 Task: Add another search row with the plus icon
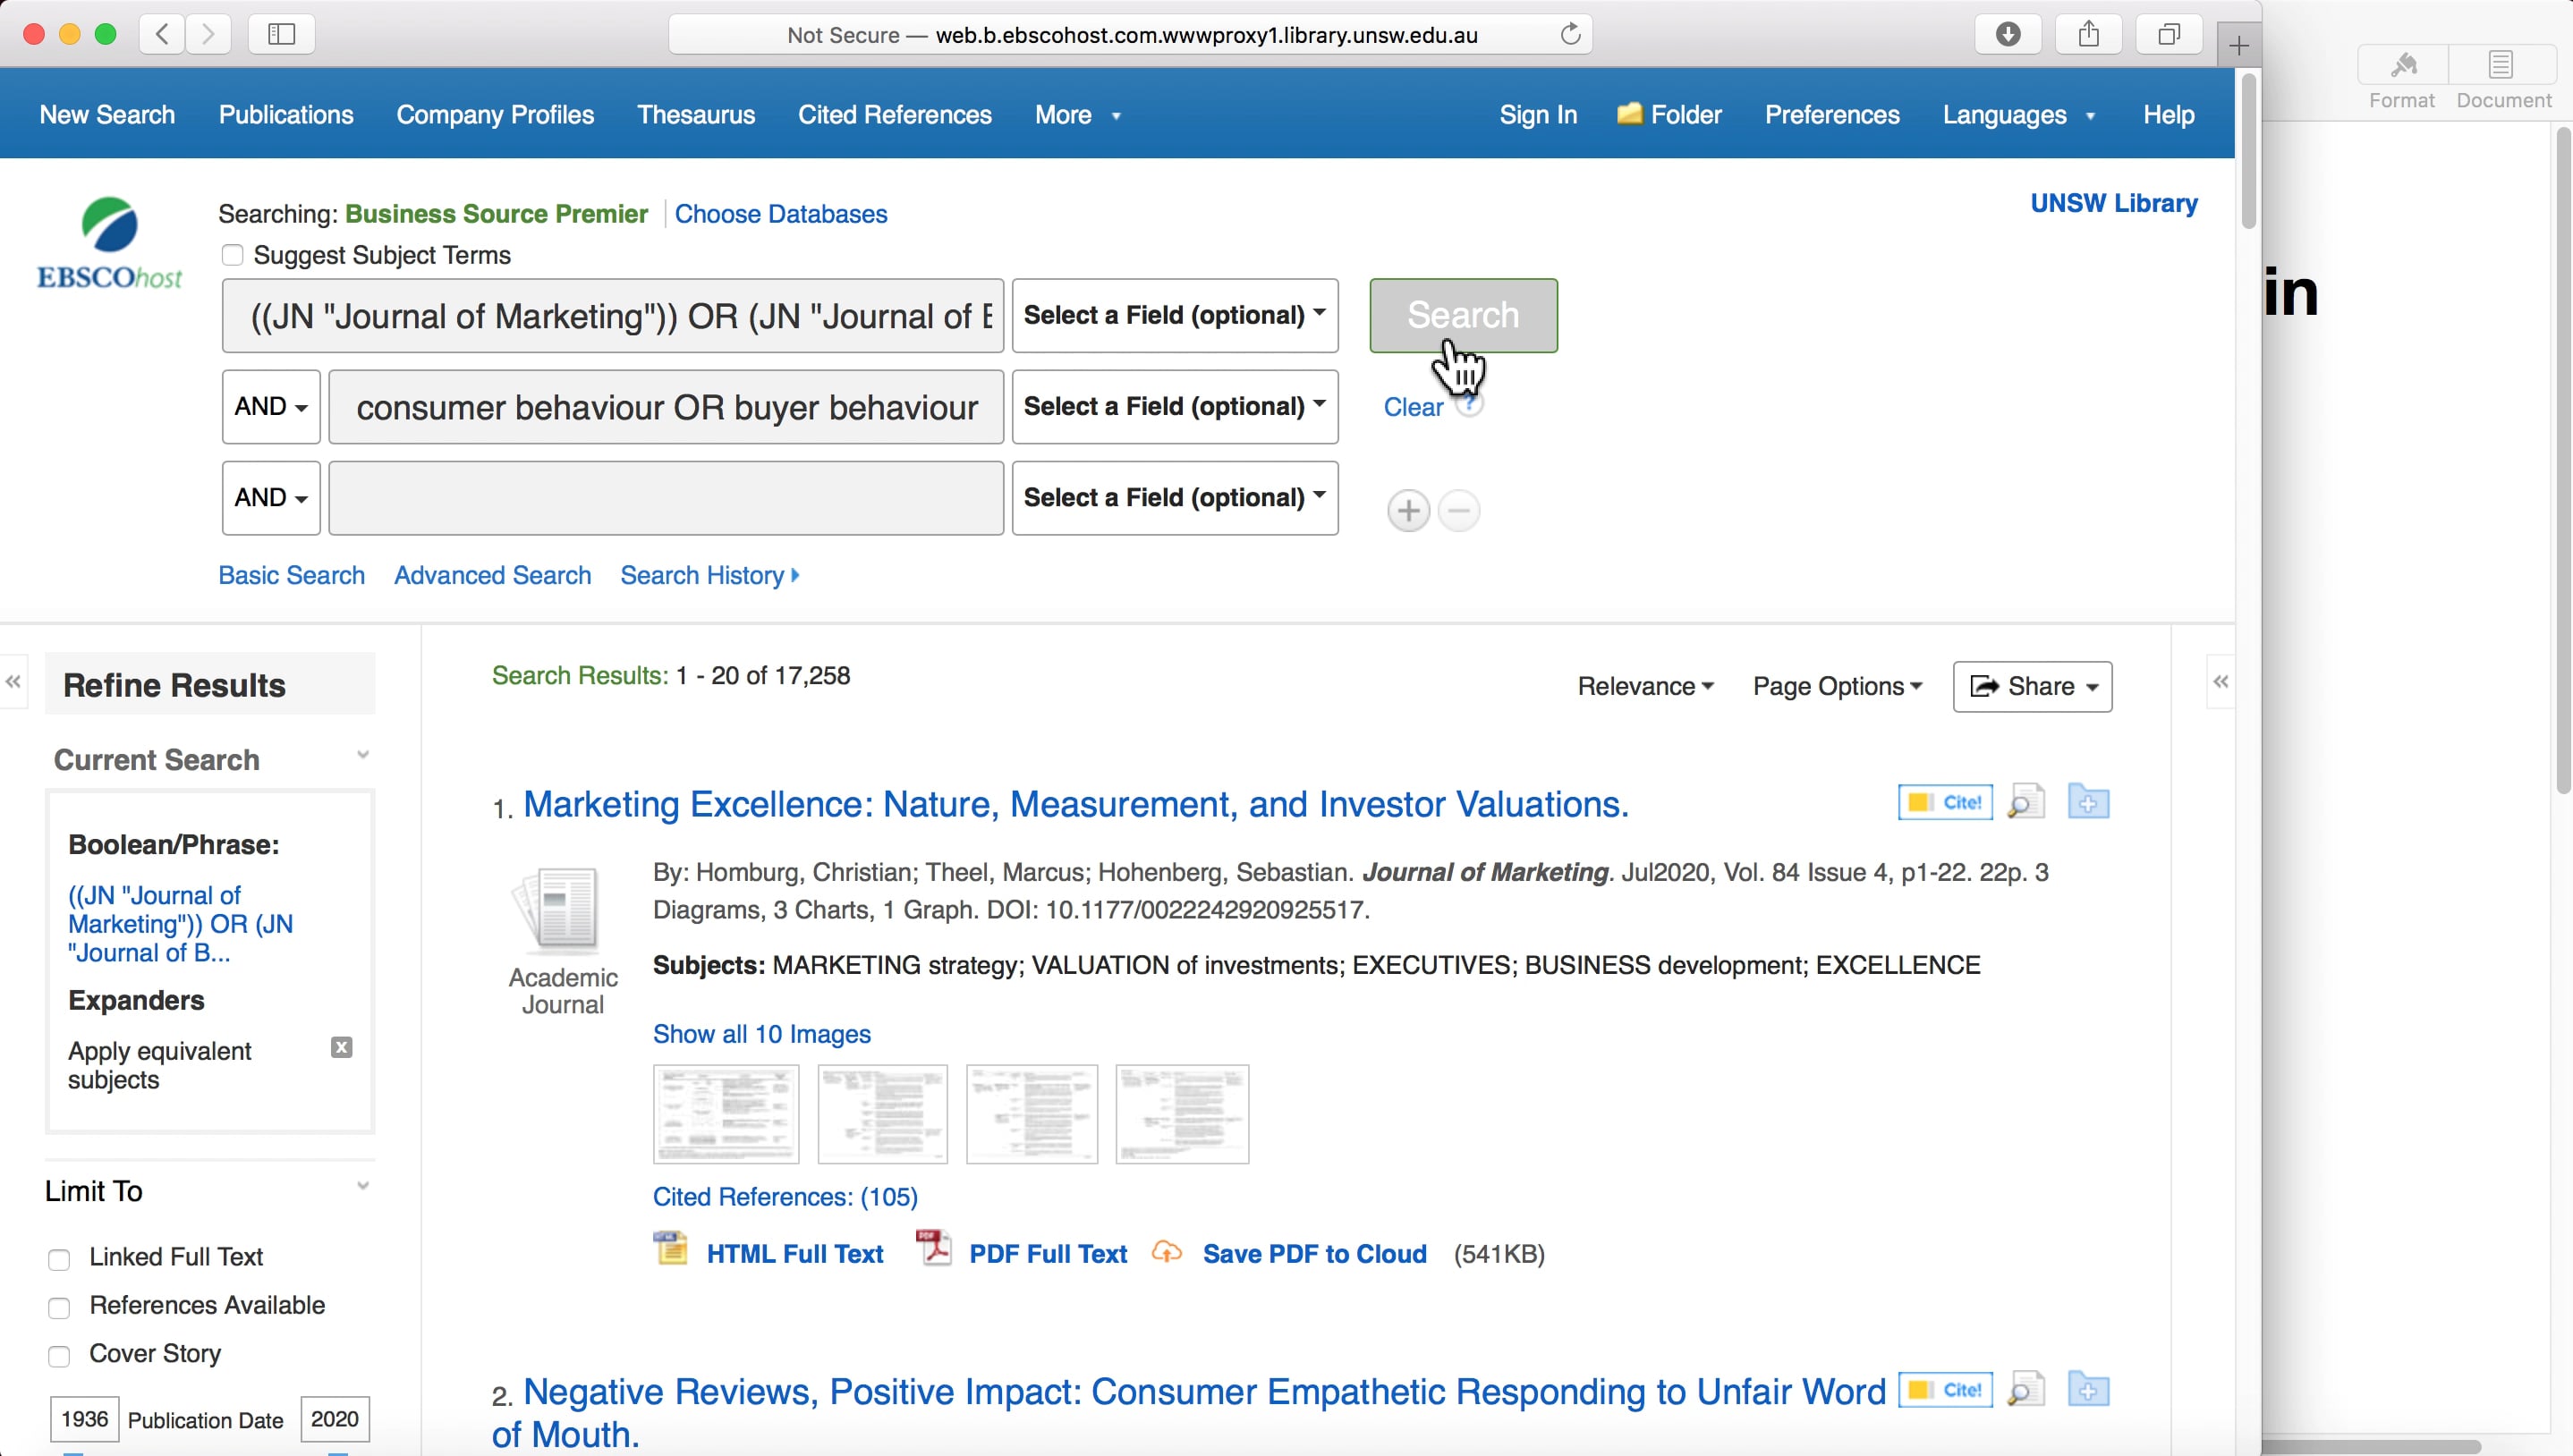coord(1408,510)
